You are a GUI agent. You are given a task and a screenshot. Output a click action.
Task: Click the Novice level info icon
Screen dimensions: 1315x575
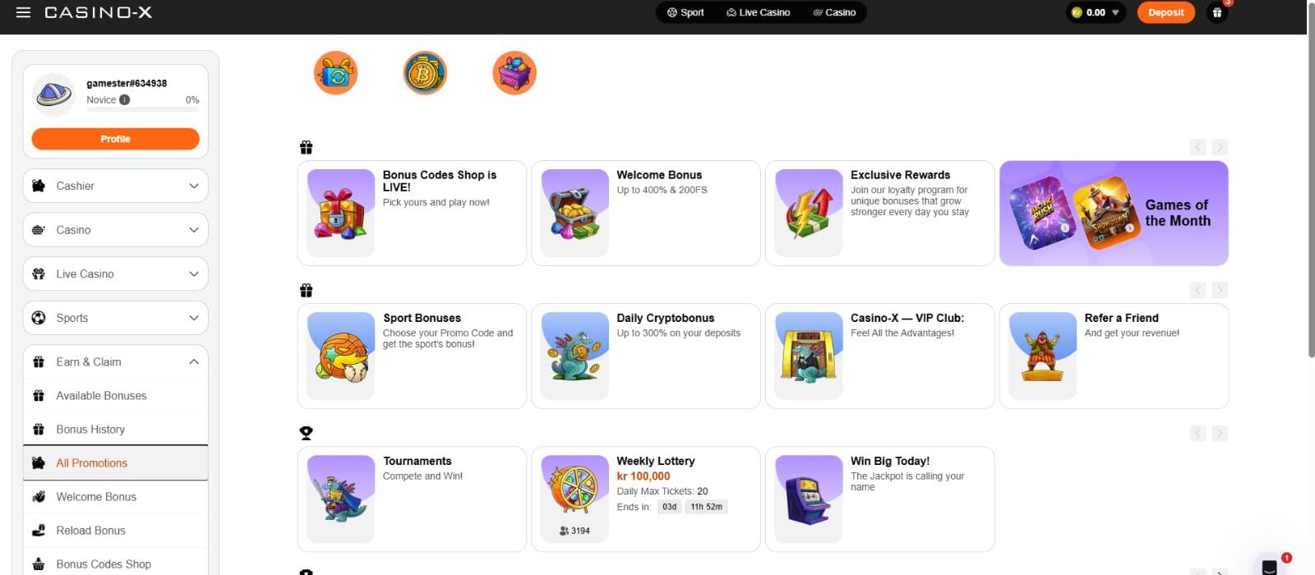click(124, 99)
